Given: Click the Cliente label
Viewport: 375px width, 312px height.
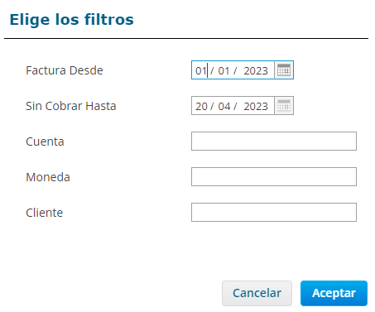Looking at the screenshot, I should click(x=45, y=213).
